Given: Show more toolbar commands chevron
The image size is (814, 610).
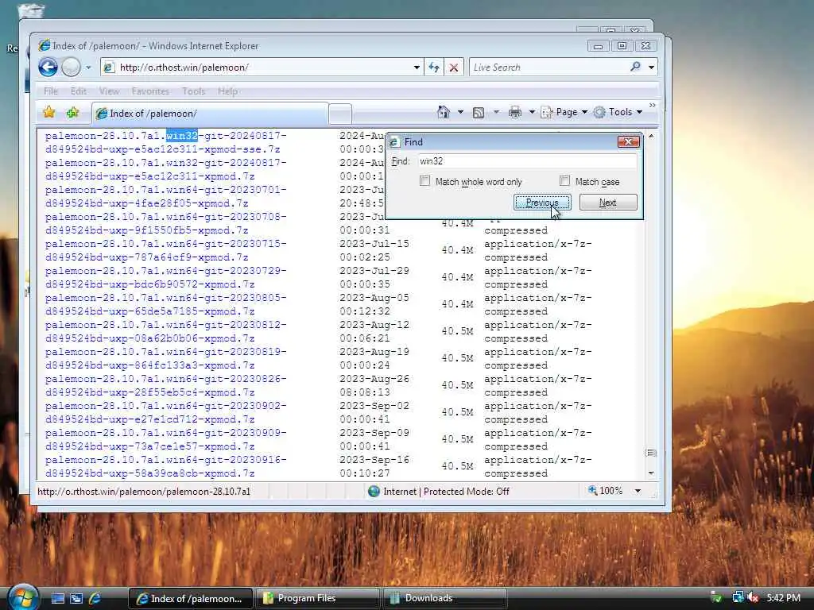Looking at the screenshot, I should (653, 106).
